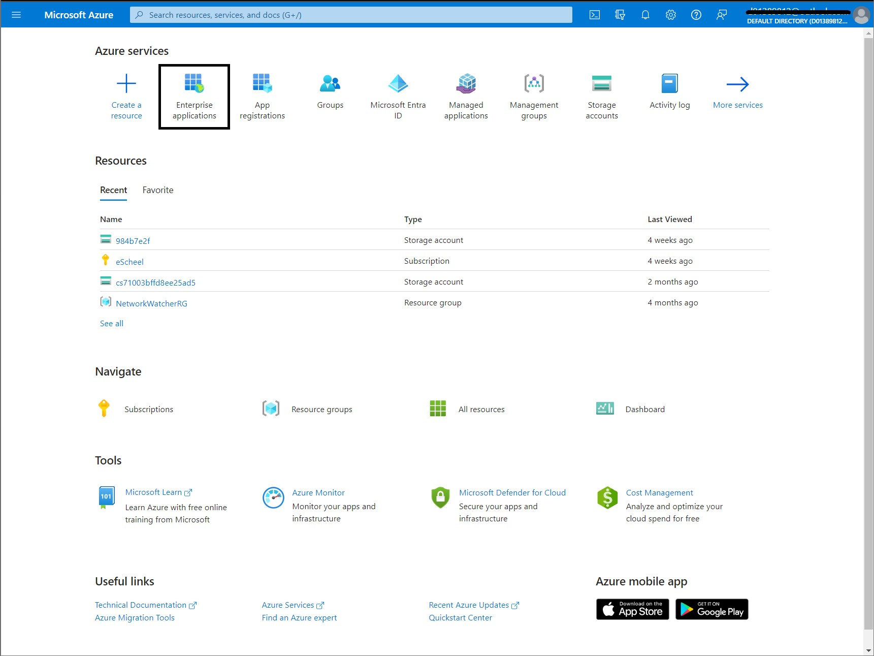Open the notifications bell
This screenshot has height=656, width=874.
[645, 15]
